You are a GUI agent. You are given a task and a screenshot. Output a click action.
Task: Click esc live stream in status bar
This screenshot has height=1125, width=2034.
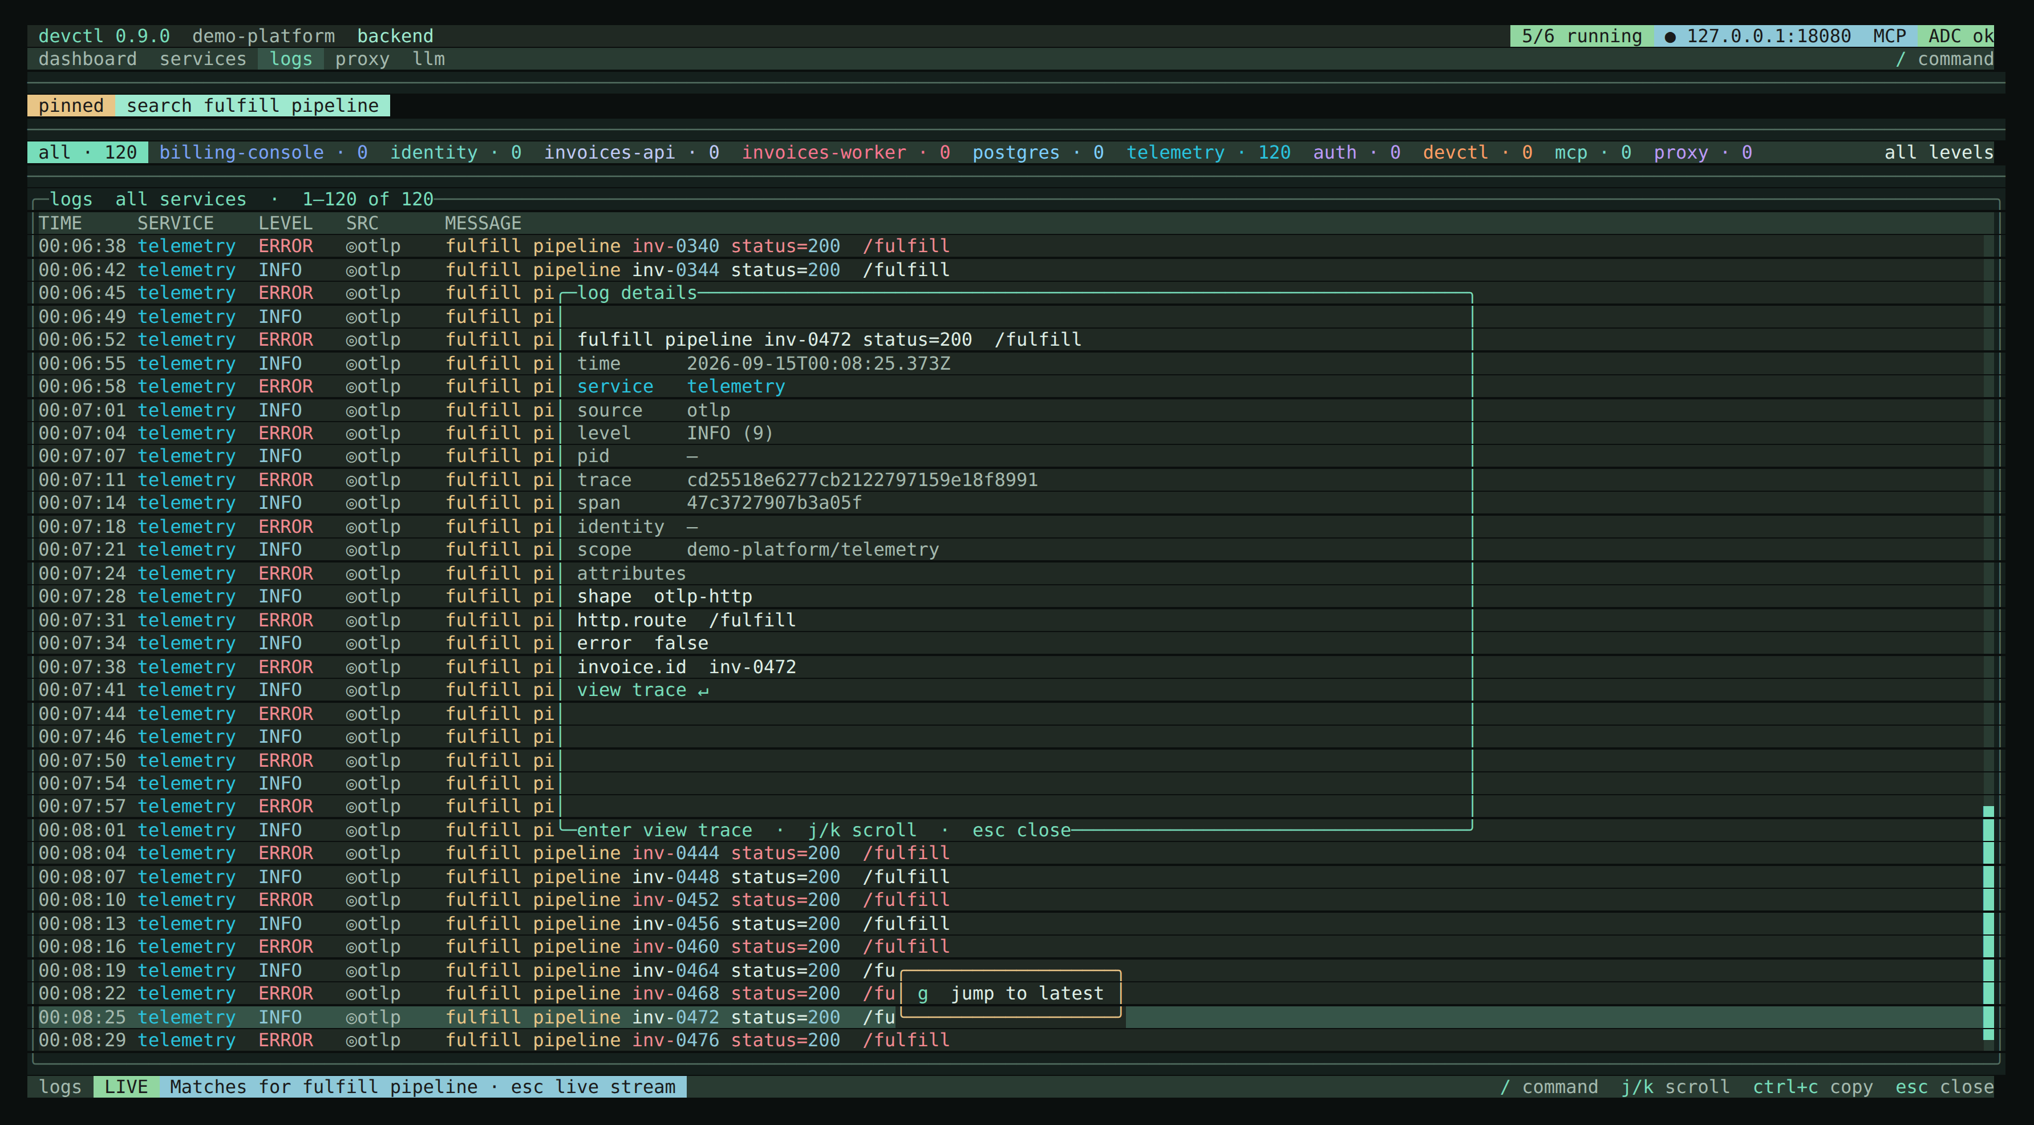[593, 1087]
